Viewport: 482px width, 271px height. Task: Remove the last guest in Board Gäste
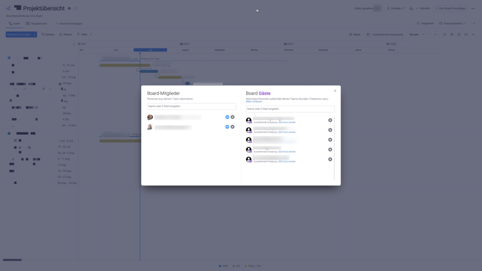330,159
